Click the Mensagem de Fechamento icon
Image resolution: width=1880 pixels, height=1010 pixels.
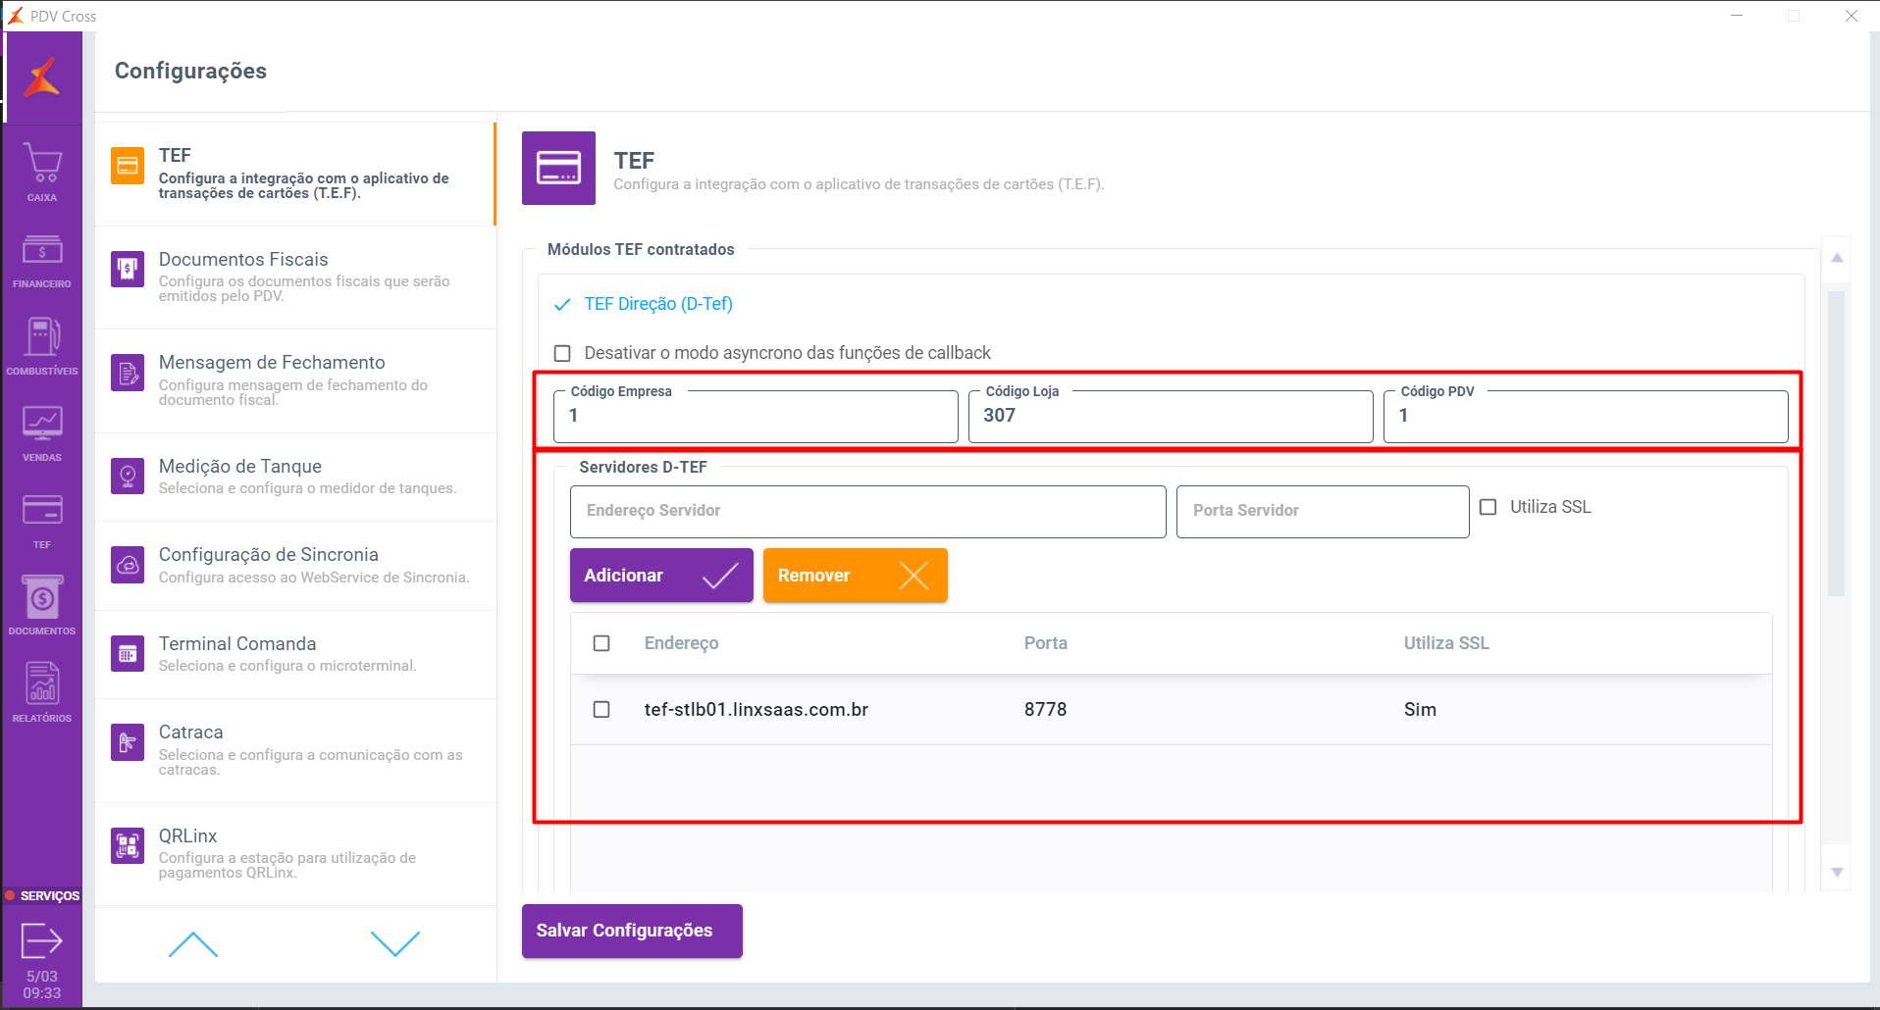coord(128,373)
